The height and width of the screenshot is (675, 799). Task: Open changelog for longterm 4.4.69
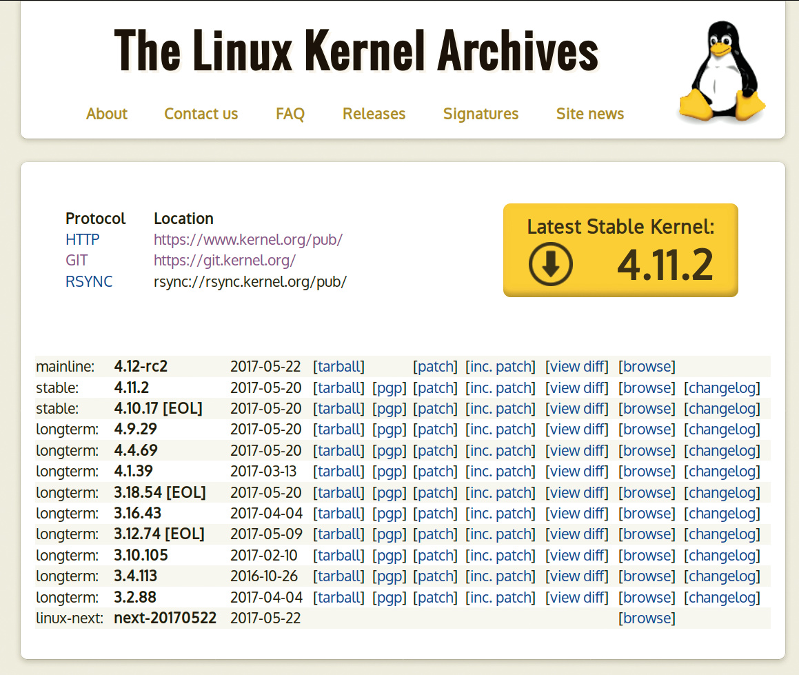[722, 451]
